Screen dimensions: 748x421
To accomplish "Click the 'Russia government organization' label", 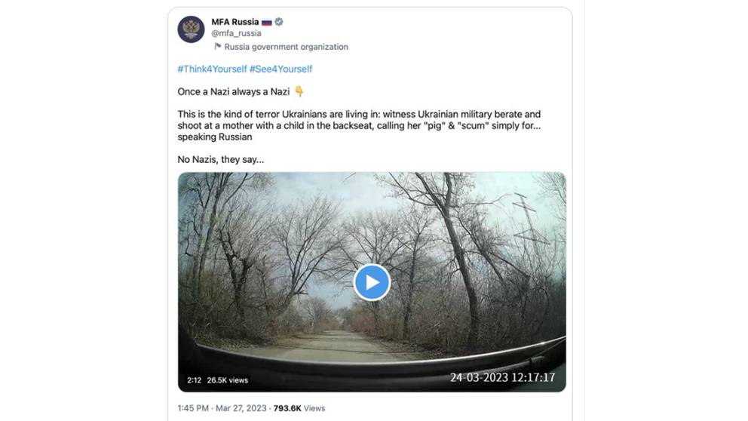I will (286, 47).
